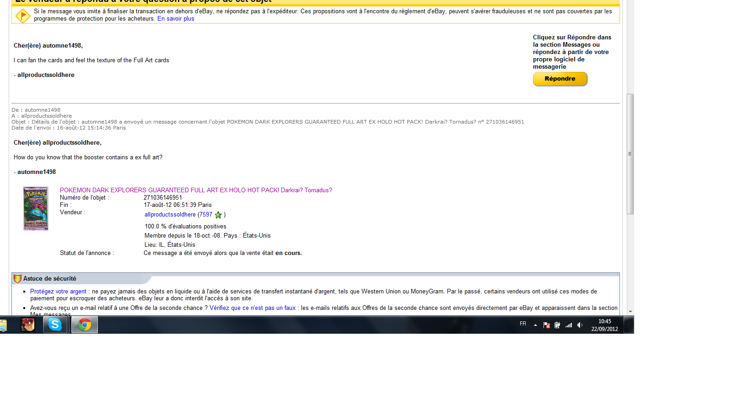The width and height of the screenshot is (732, 412).
Task: Click the scrollbar down arrow
Action: (630, 312)
